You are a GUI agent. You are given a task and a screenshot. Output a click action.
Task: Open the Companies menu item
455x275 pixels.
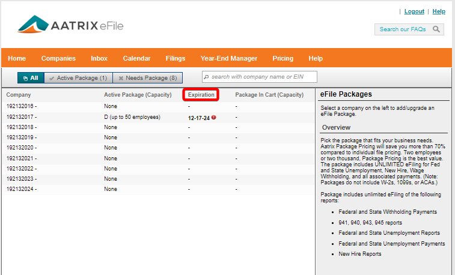[x=58, y=58]
